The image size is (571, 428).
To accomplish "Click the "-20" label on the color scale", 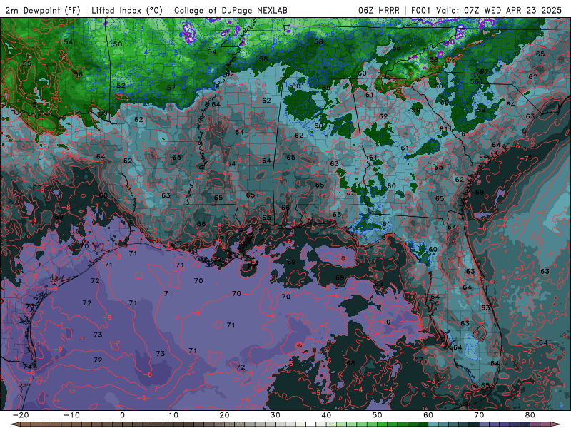I will (x=21, y=415).
